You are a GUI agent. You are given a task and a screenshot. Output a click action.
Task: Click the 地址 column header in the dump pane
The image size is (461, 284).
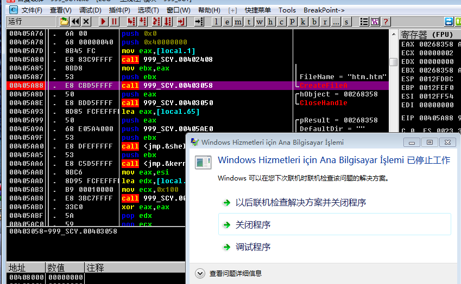(26, 268)
